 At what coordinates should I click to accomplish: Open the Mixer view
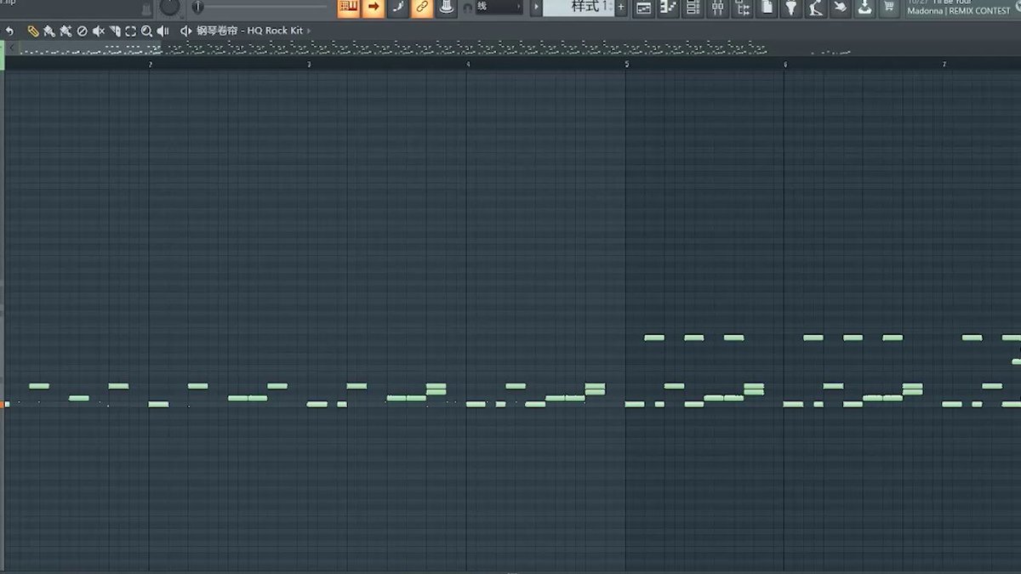pos(718,8)
